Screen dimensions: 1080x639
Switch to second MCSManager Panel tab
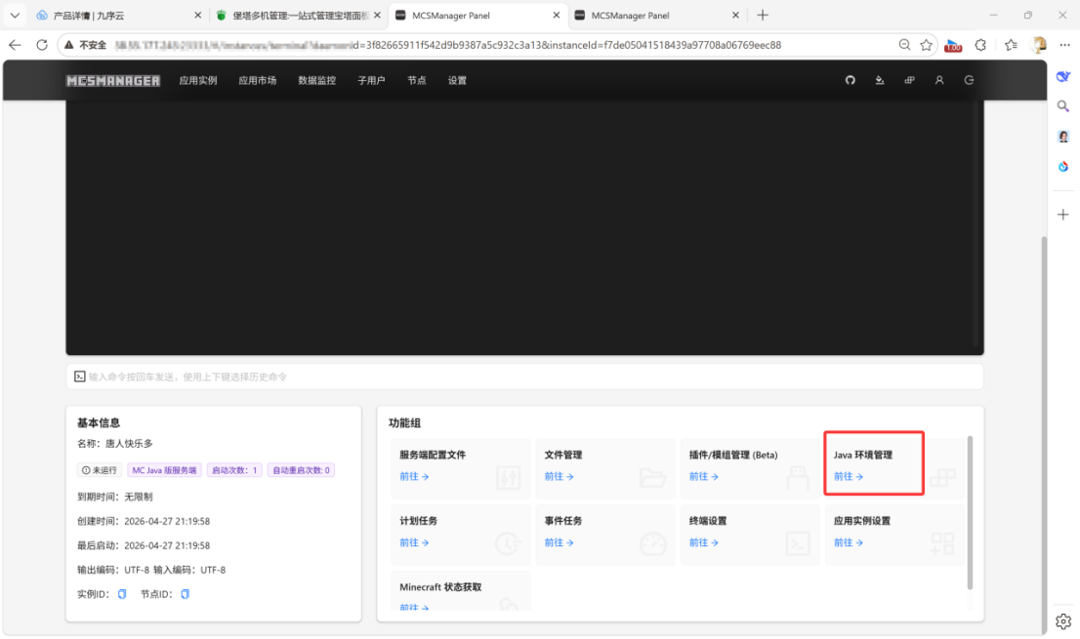657,16
